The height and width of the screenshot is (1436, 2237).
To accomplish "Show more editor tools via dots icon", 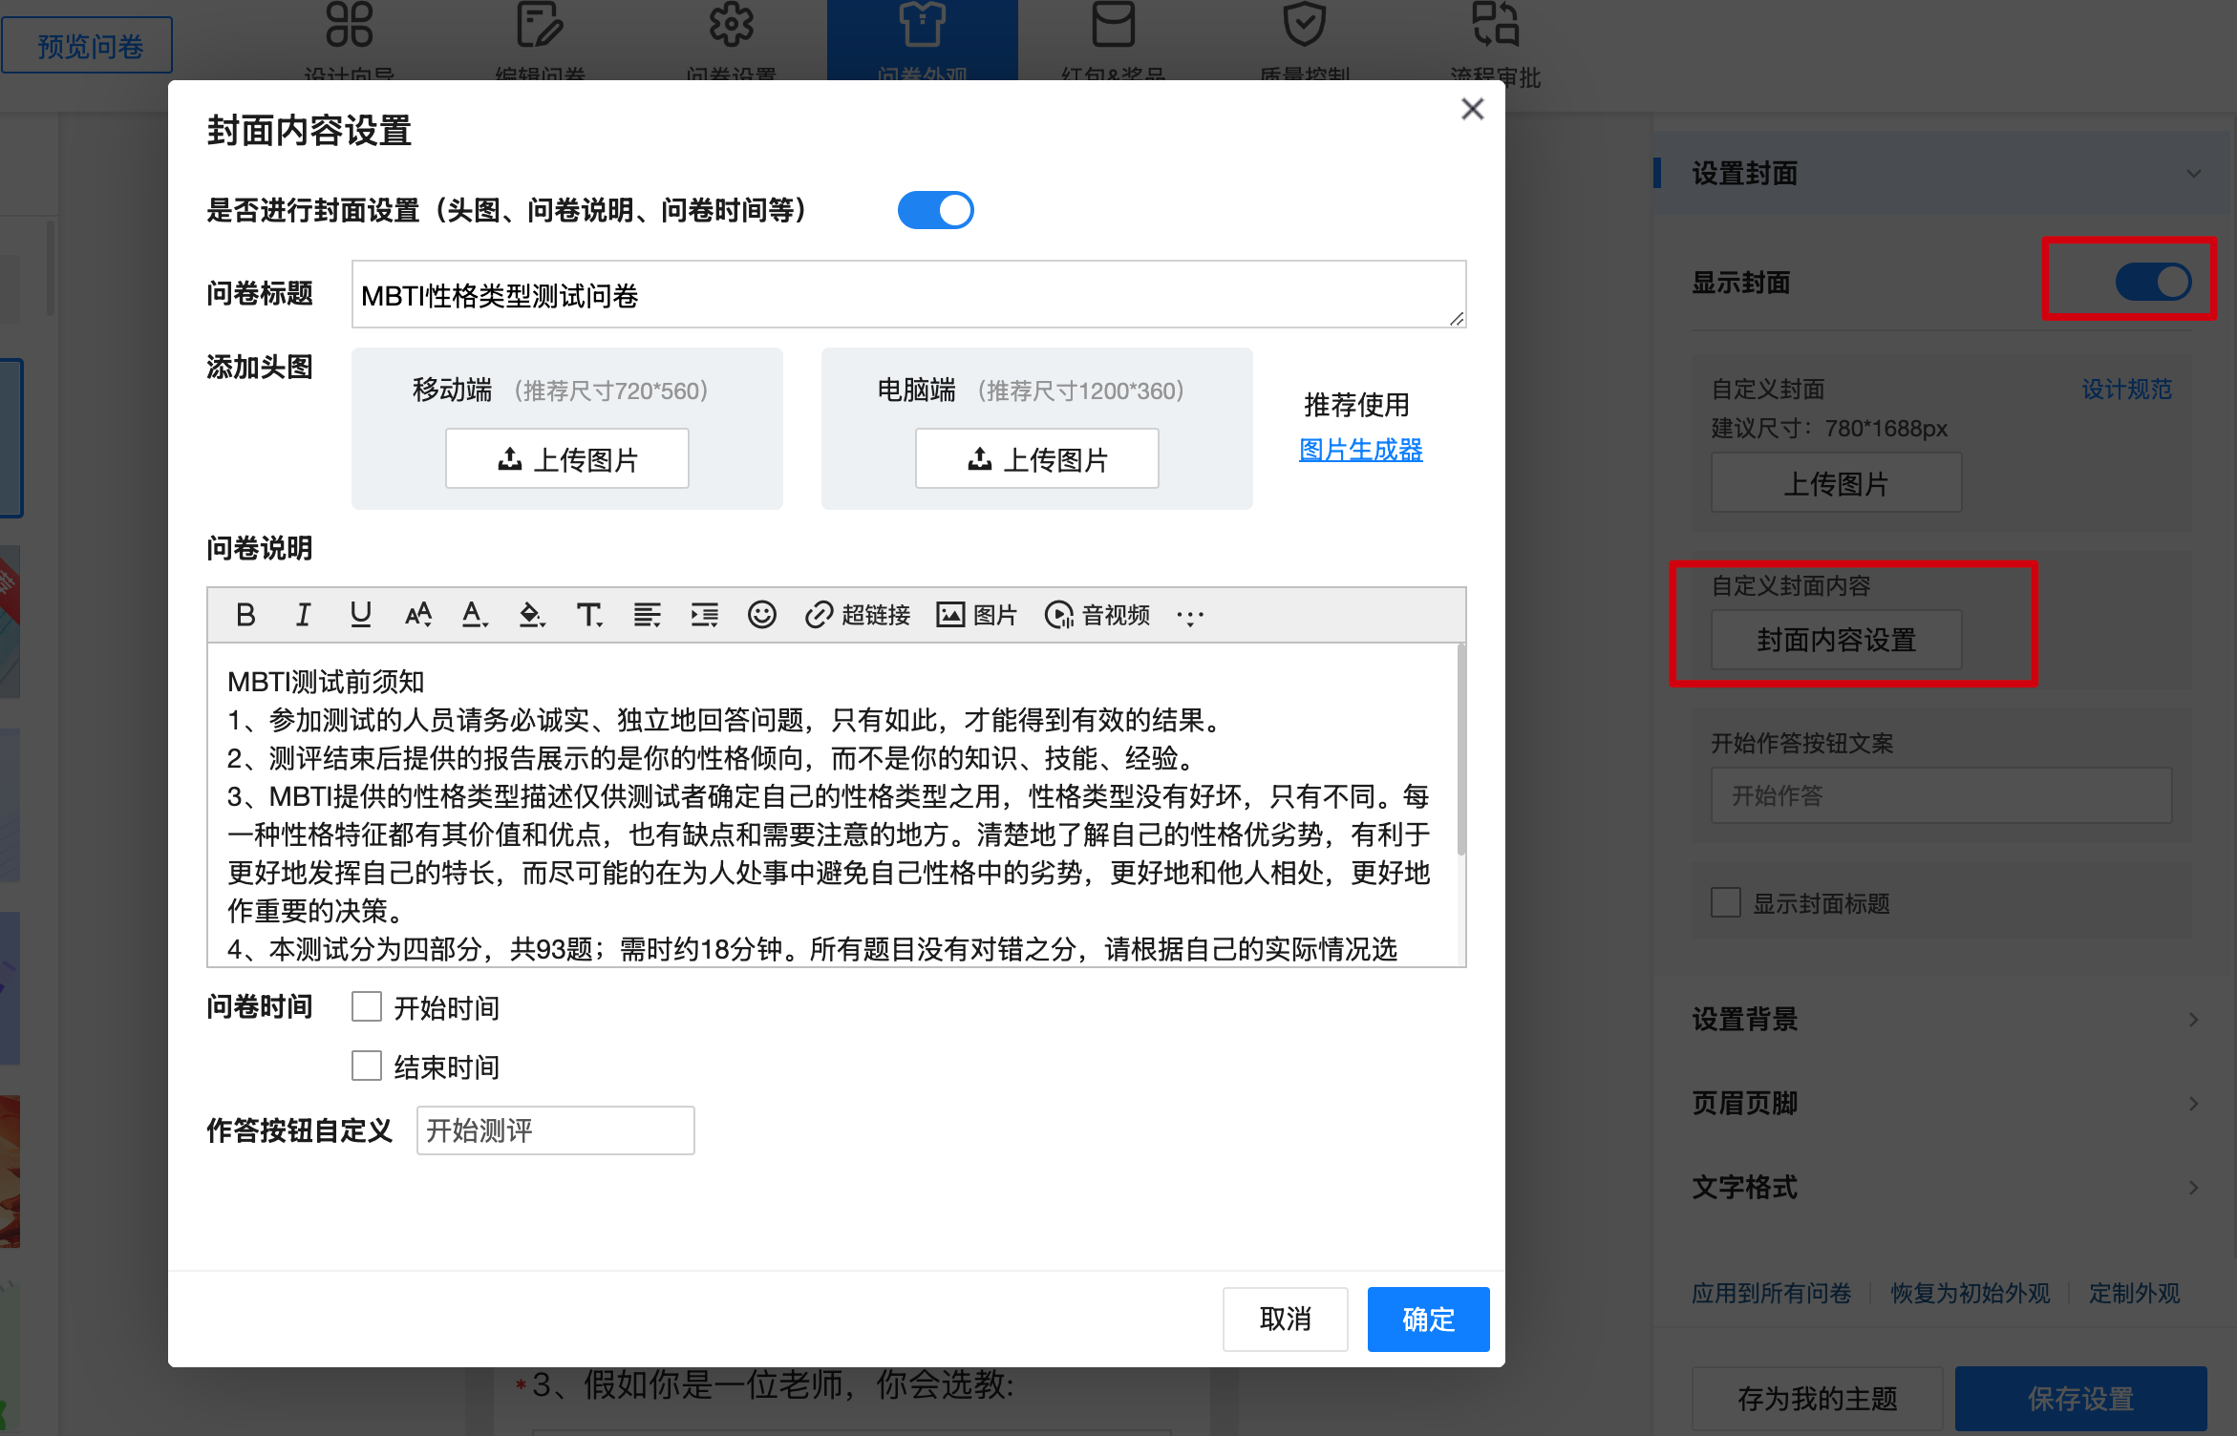I will tap(1190, 616).
